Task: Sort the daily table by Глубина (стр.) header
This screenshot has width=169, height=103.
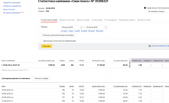Action: coord(137,86)
